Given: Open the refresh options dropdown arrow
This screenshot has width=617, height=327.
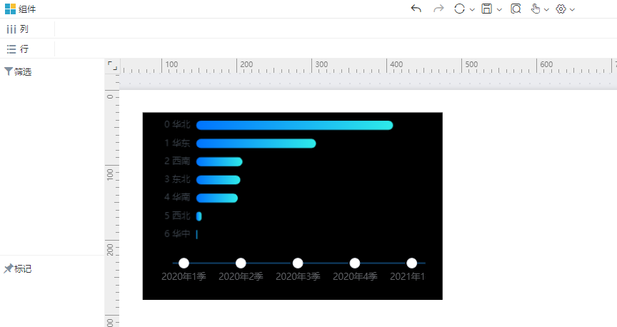Looking at the screenshot, I should pos(472,9).
